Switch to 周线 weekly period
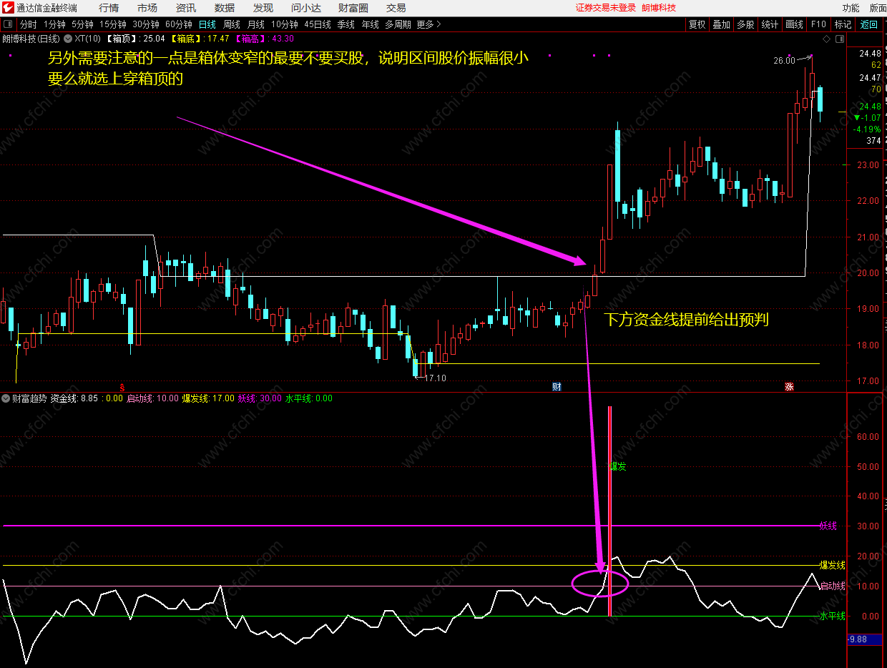The image size is (887, 668). pos(232,24)
